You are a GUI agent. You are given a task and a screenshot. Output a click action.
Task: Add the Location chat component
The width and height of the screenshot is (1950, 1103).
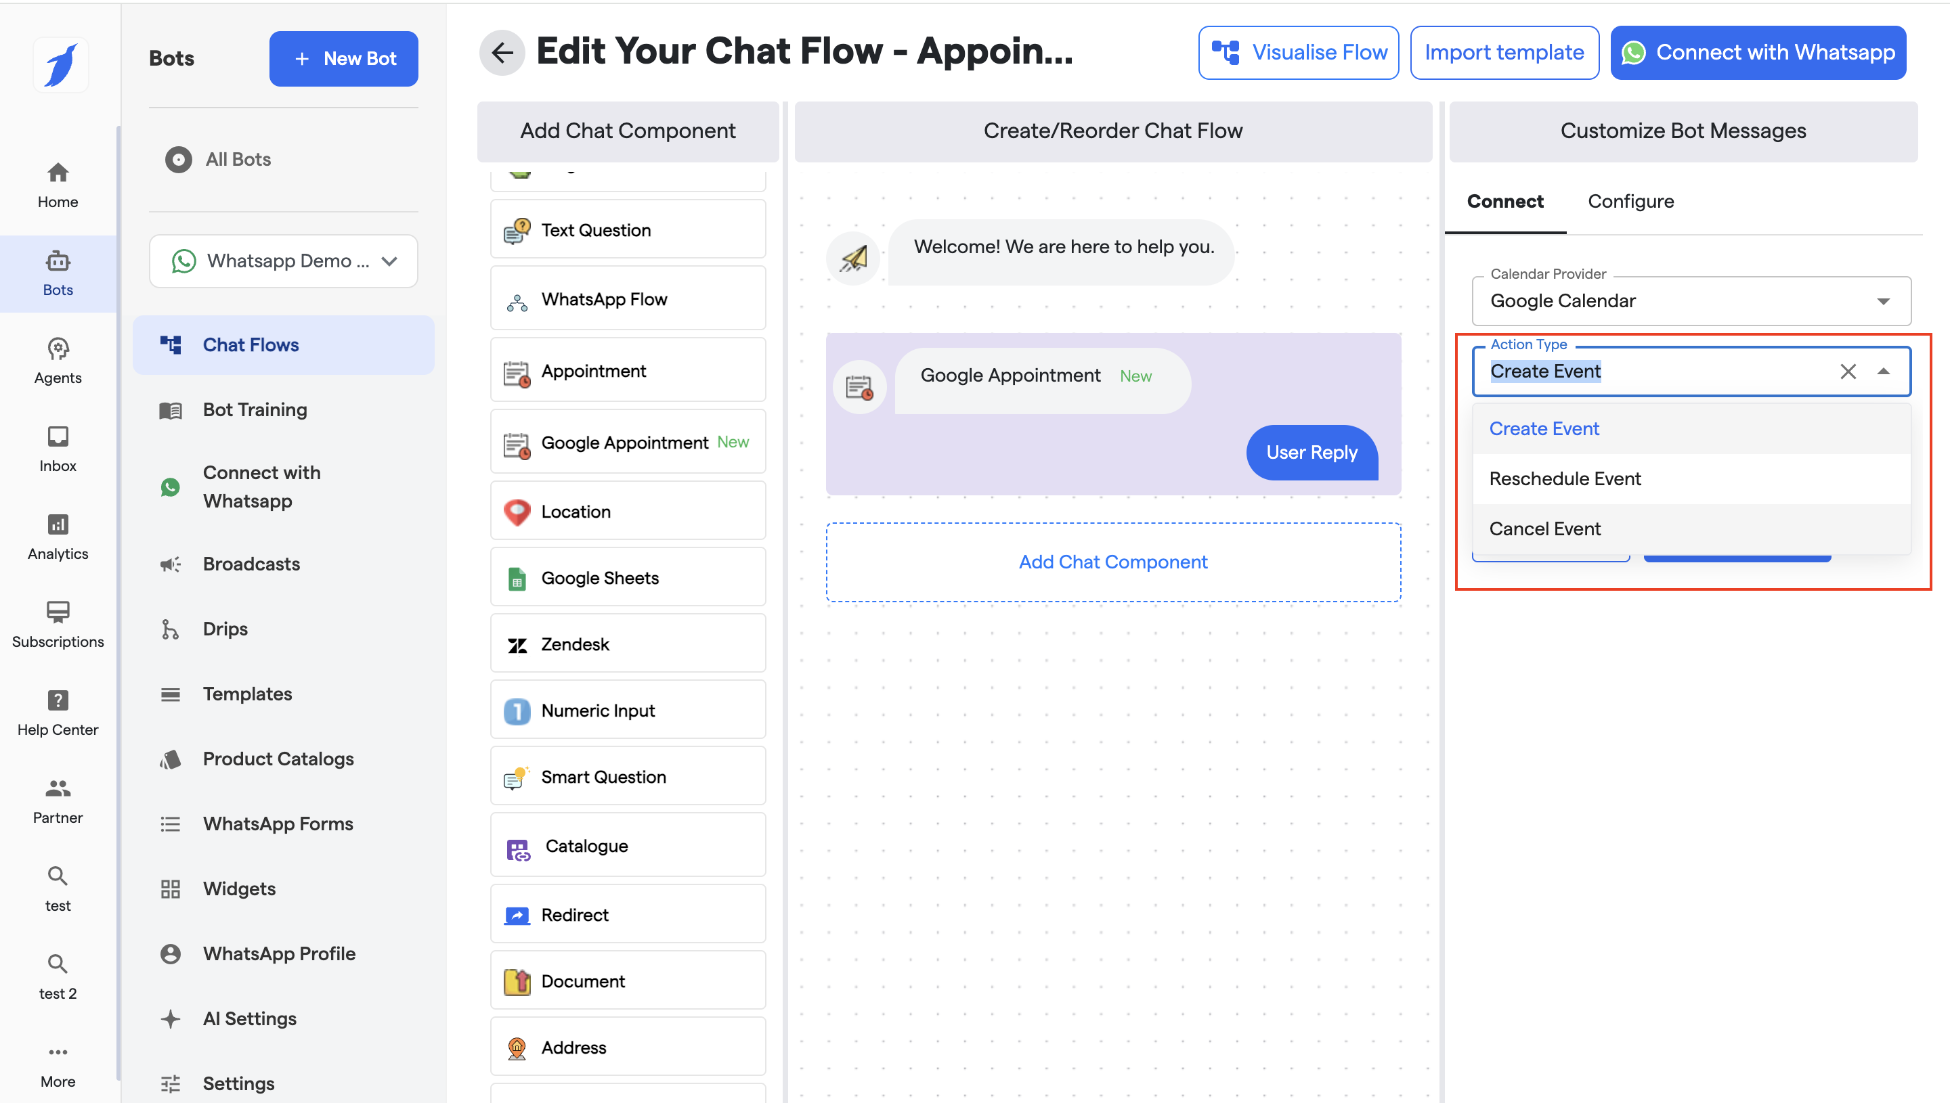coord(628,512)
